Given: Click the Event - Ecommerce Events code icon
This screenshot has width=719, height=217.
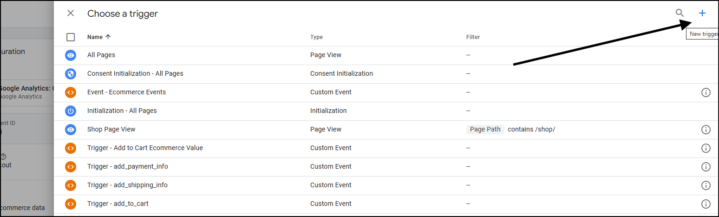Looking at the screenshot, I should point(71,92).
